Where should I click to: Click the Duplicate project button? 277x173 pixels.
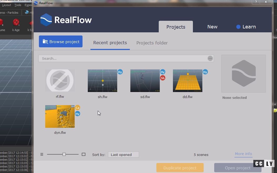coord(180,168)
